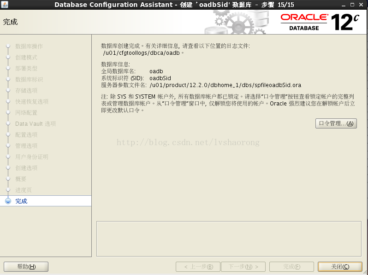The image size is (368, 275).
Task: Select the 创建选项 step
Action: tap(26, 168)
